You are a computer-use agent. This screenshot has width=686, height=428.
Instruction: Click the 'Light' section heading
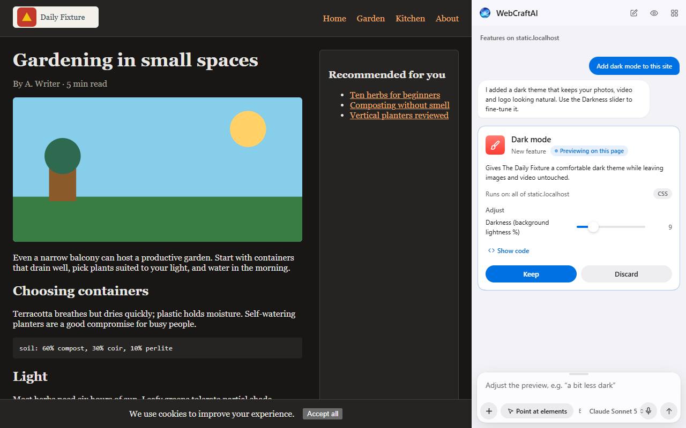tap(30, 376)
